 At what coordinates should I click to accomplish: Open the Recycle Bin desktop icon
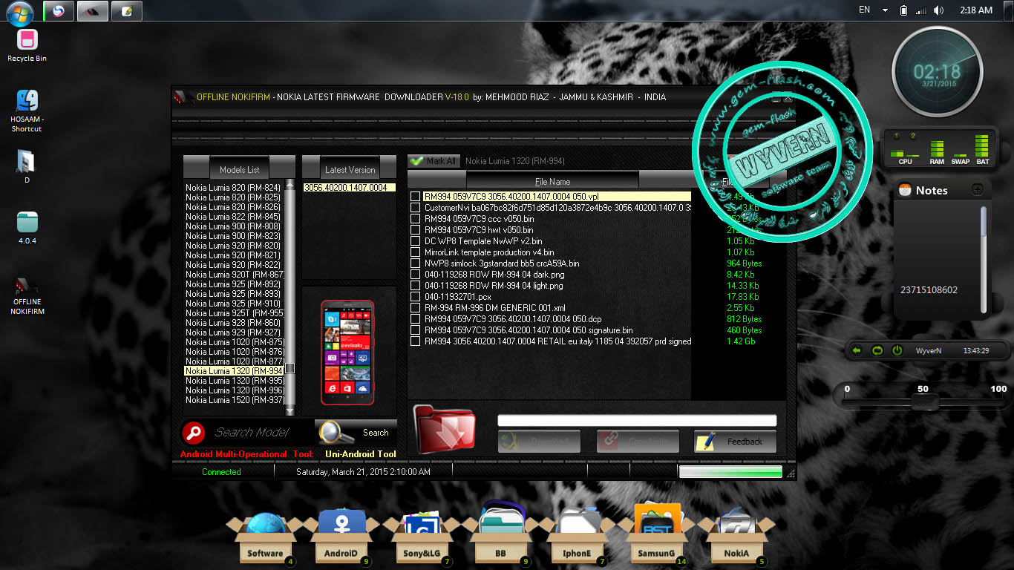click(x=27, y=46)
